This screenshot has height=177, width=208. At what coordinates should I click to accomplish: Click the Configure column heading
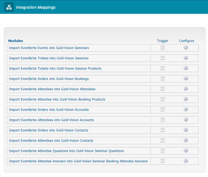coord(187,41)
